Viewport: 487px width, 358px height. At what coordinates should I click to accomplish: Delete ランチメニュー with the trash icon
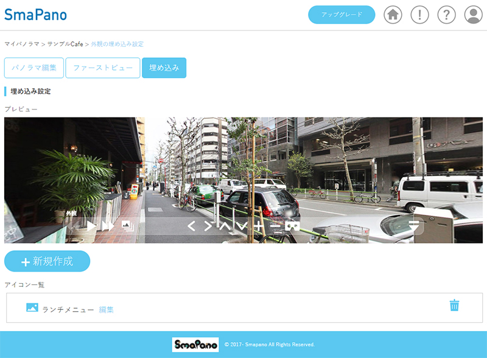454,305
